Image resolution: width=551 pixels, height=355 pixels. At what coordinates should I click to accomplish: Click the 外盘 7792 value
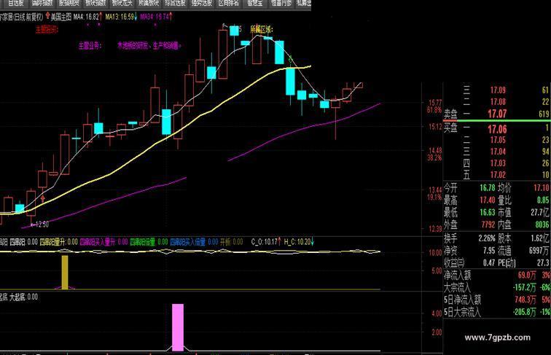488,225
